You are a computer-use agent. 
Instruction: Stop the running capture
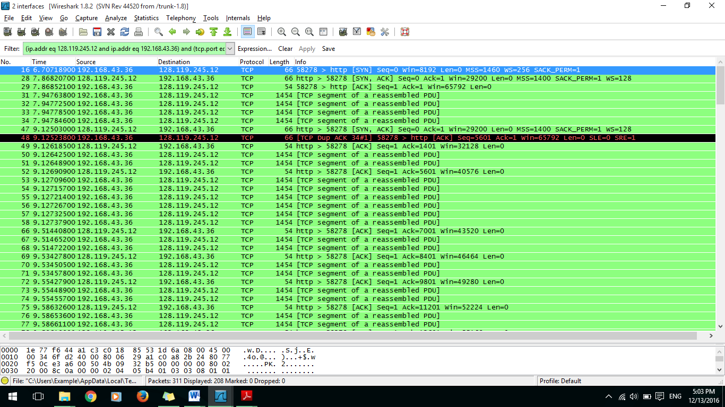pyautogui.click(x=49, y=32)
